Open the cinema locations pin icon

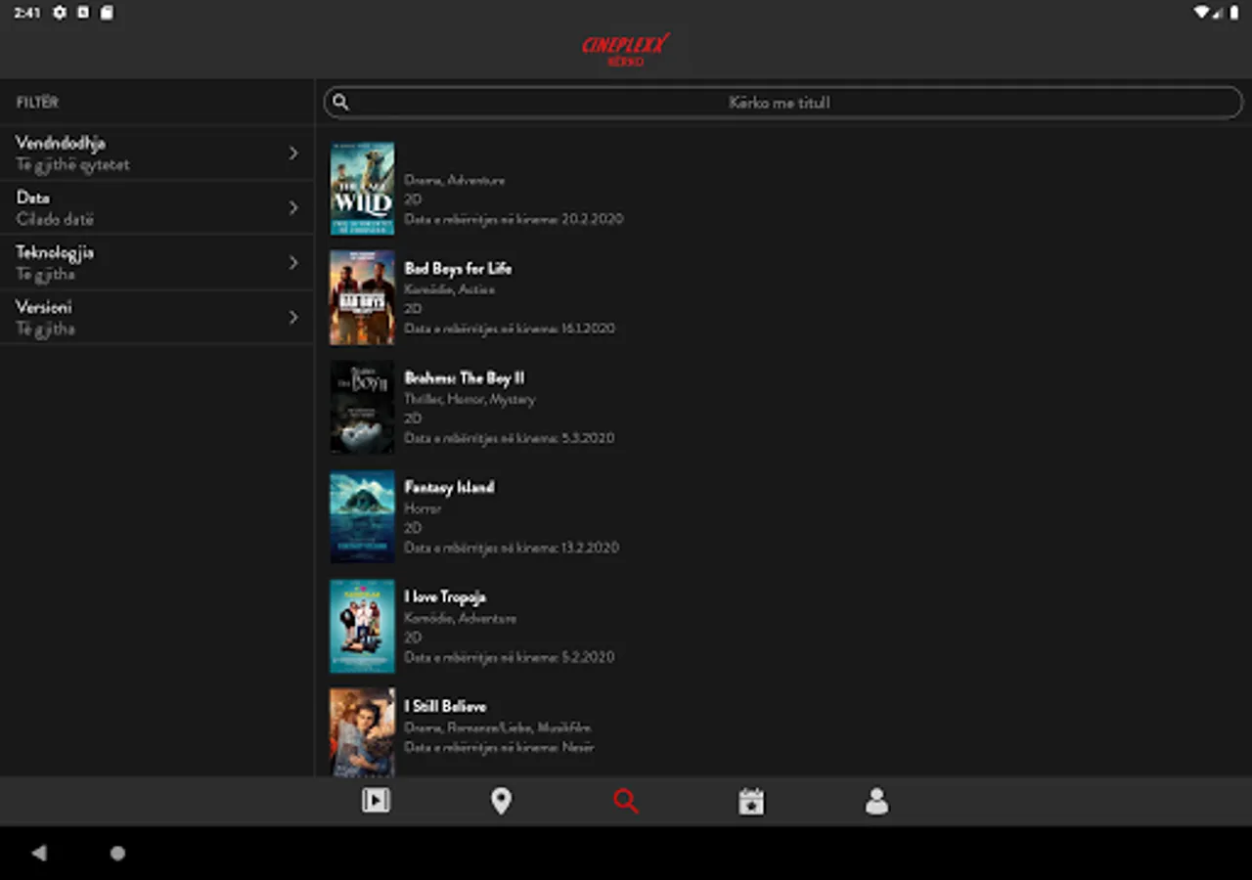click(501, 802)
